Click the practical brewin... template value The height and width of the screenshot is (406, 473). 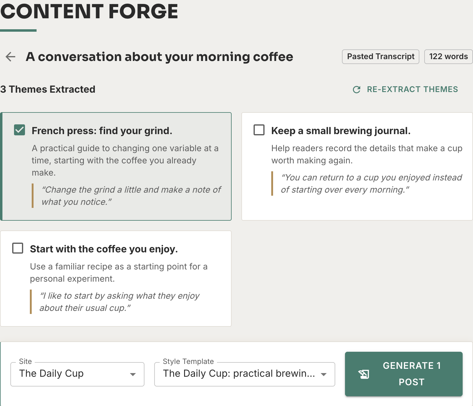coord(239,373)
